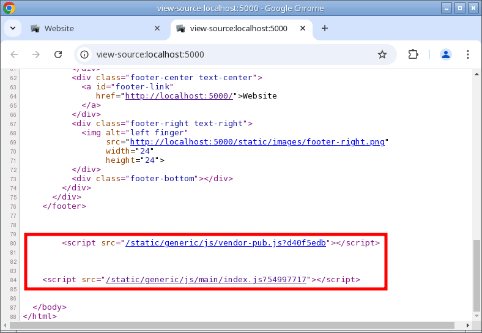Click the forward navigation arrow

(x=36, y=54)
